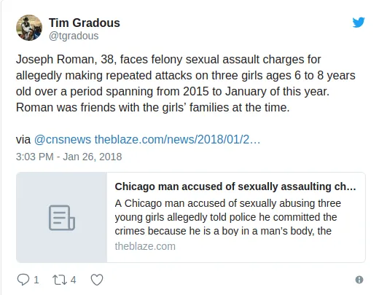Open the theblaze.com/news shortened URL

coord(177,140)
